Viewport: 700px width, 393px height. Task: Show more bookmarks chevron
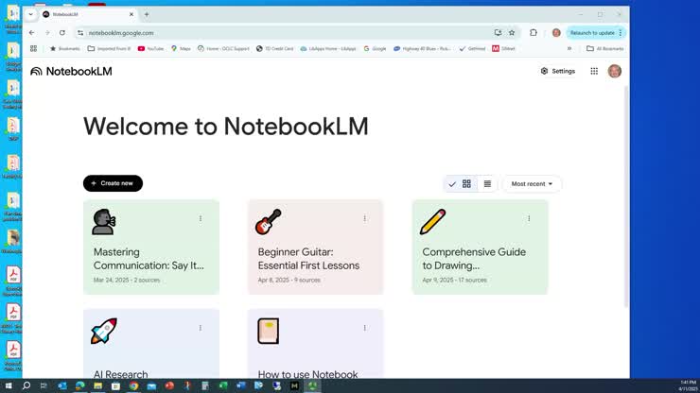click(569, 48)
